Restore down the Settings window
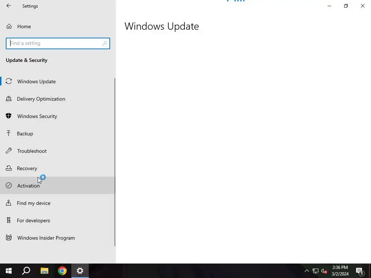 346,6
